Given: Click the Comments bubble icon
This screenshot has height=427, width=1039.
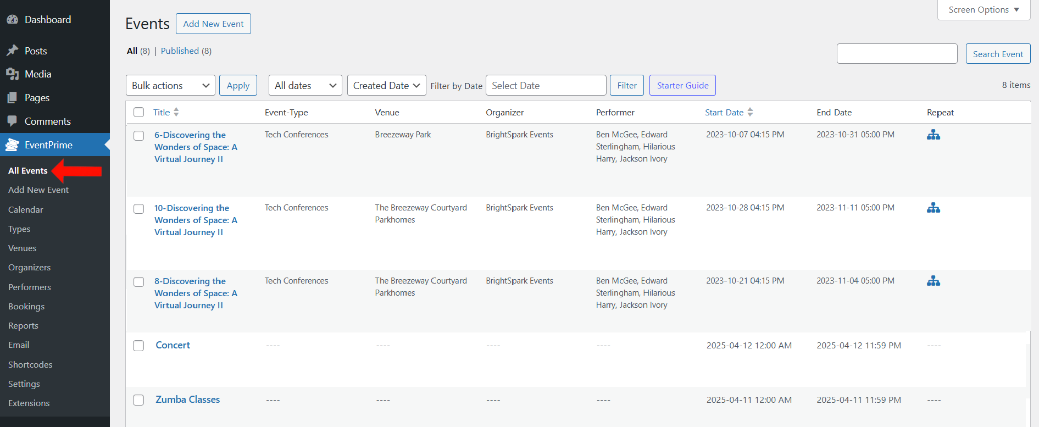Looking at the screenshot, I should click(x=12, y=121).
